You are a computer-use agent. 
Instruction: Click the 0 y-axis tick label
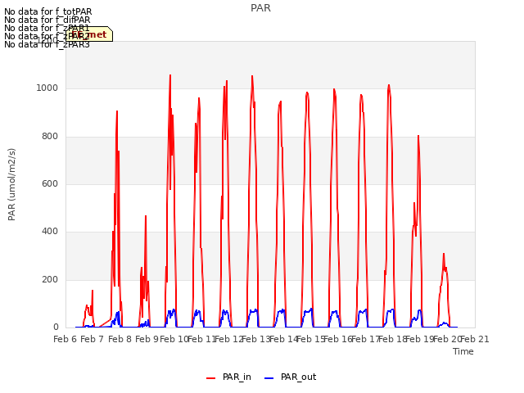tap(56, 327)
